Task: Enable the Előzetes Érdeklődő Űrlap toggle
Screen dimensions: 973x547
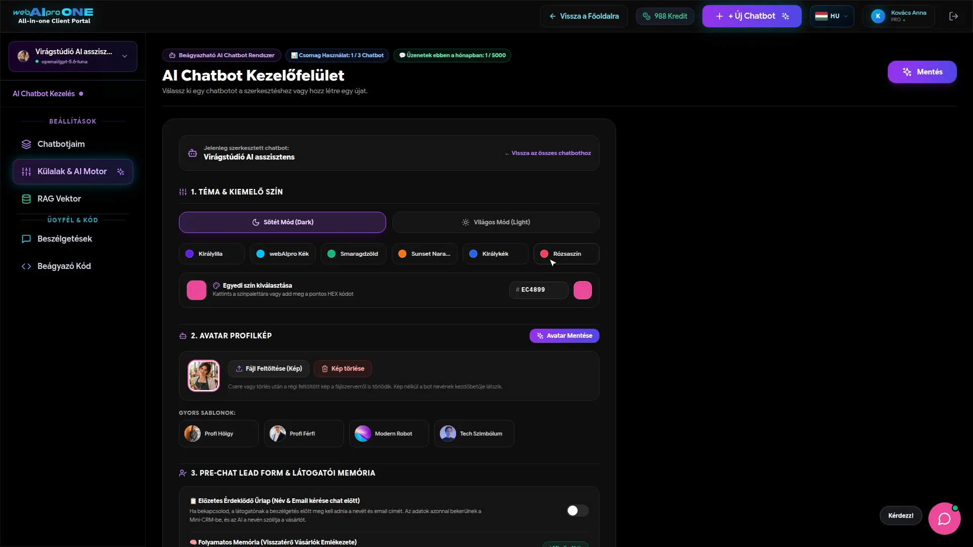Action: point(577,511)
